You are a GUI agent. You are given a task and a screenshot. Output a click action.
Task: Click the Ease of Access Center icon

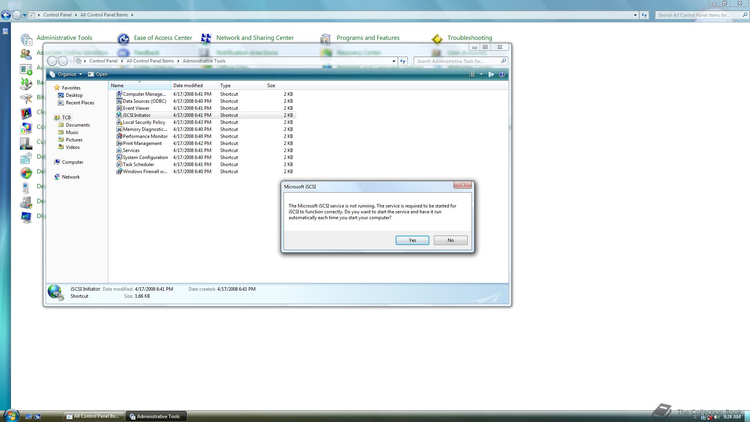123,39
